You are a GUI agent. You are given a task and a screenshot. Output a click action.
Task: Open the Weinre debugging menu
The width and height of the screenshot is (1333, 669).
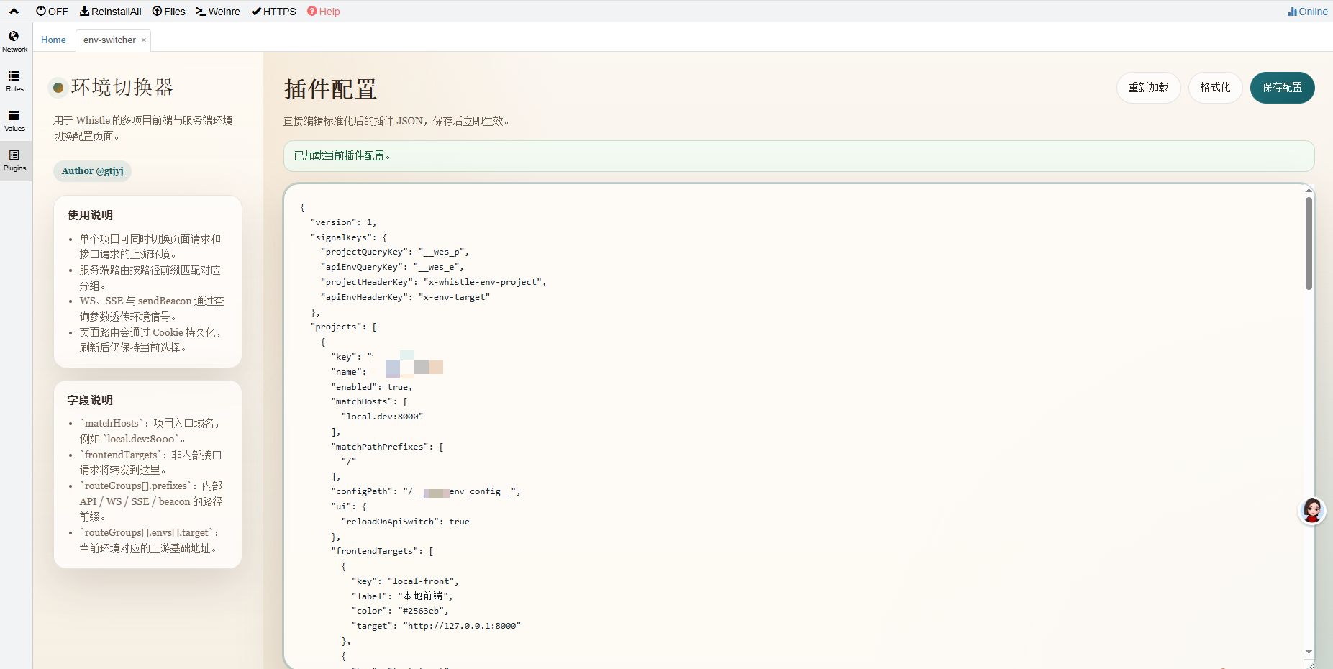[x=218, y=12]
